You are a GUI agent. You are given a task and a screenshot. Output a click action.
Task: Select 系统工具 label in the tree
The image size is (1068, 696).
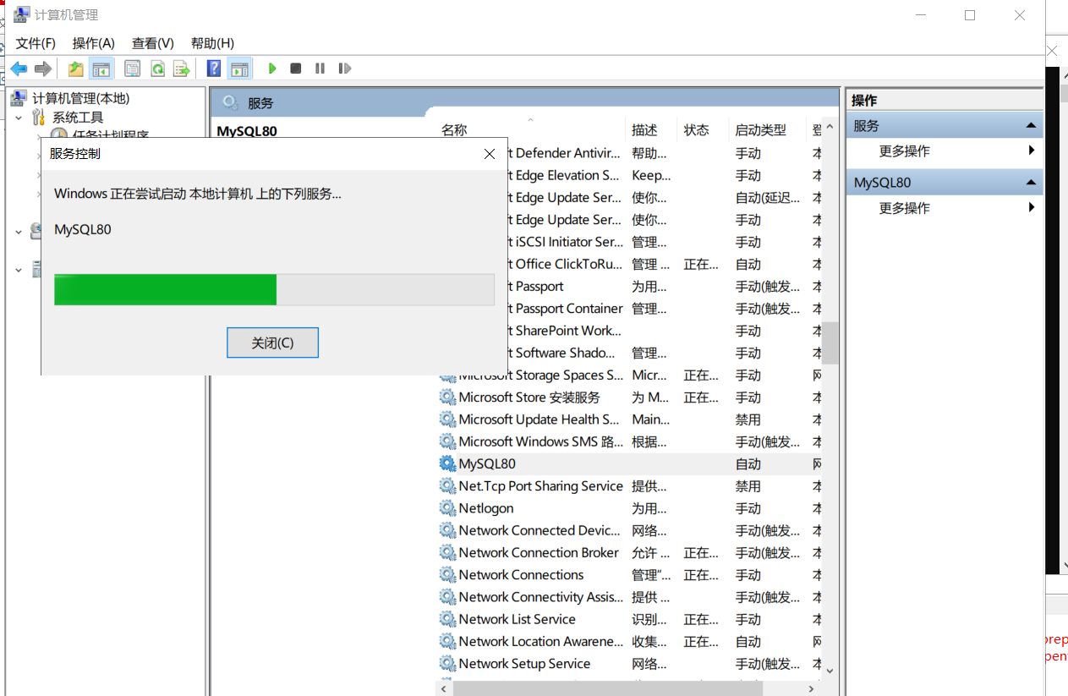78,118
